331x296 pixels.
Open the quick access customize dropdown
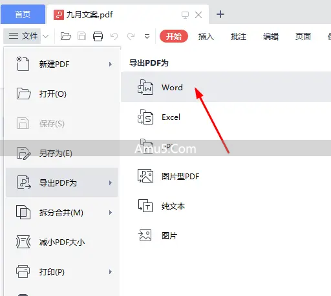pyautogui.click(x=147, y=36)
